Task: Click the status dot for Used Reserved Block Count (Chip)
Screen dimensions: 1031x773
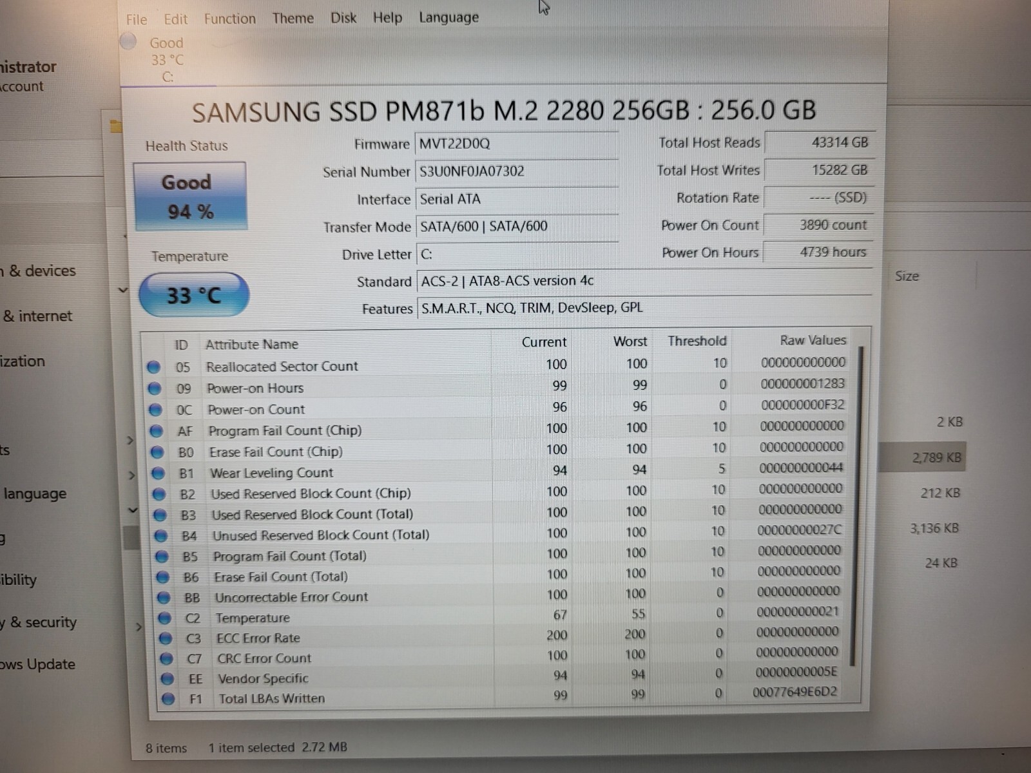Action: pyautogui.click(x=159, y=495)
